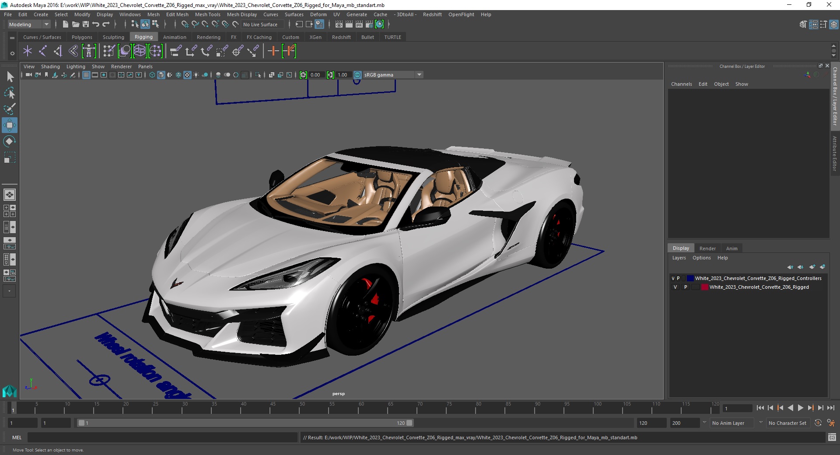
Task: Toggle visibility V of Corvette_Z06_Rigged layer
Action: pyautogui.click(x=675, y=287)
